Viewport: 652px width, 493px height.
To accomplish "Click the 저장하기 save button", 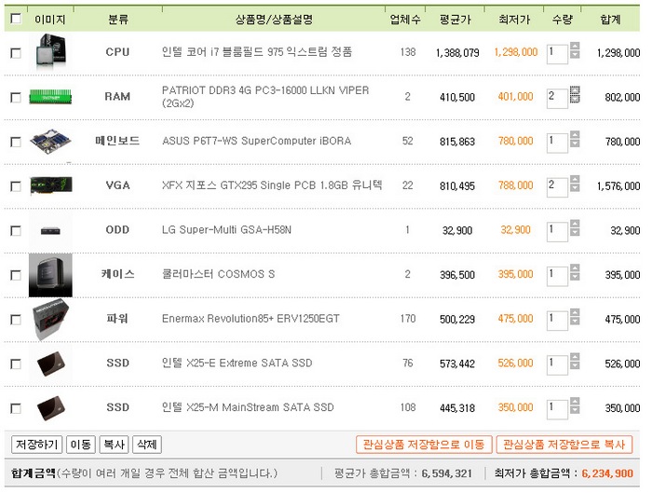I will click(36, 445).
